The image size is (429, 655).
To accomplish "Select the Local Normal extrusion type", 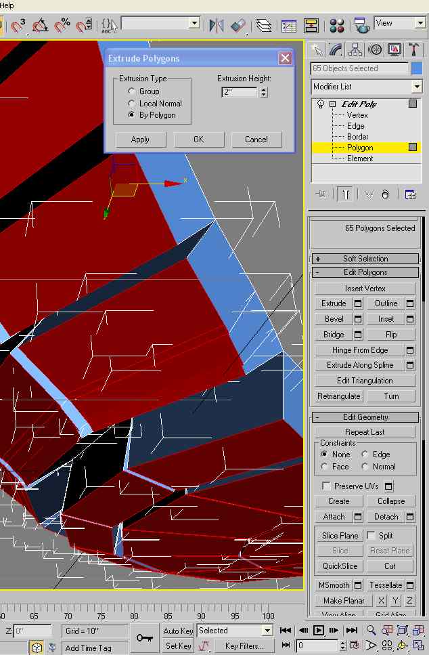I will [x=132, y=104].
